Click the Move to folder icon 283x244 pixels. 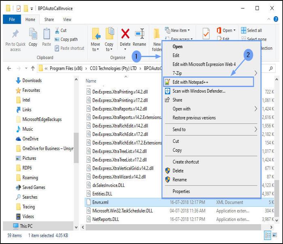(x=96, y=34)
